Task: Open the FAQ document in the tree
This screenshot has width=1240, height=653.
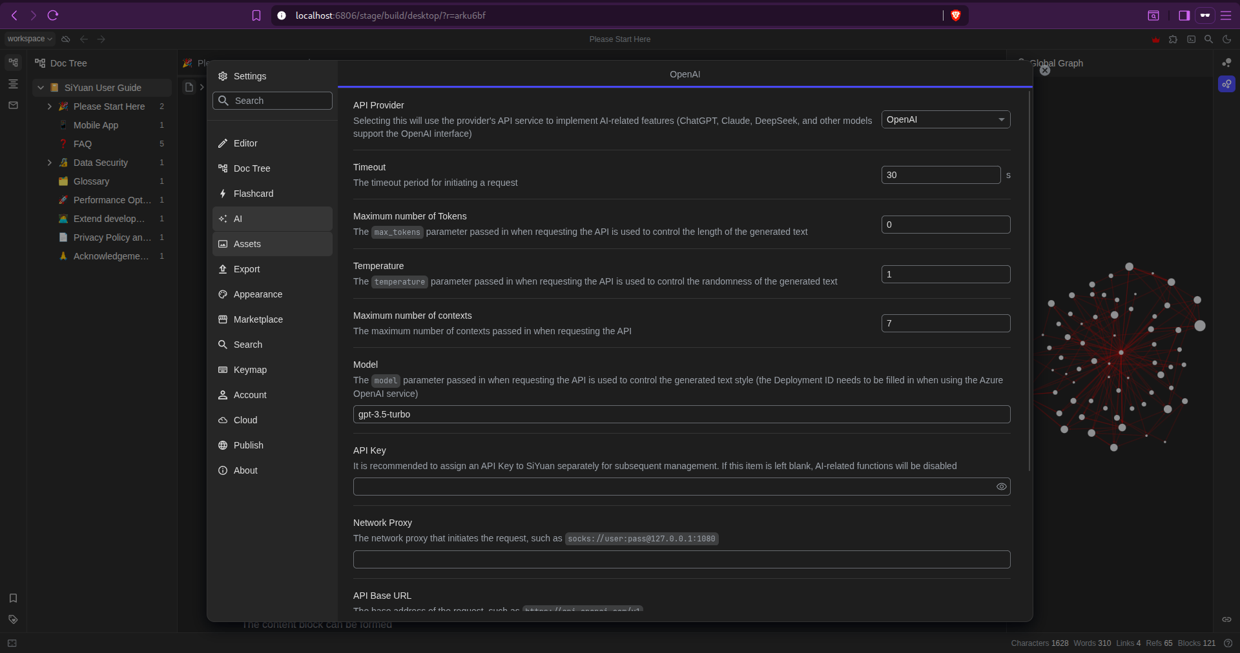Action: tap(102, 144)
